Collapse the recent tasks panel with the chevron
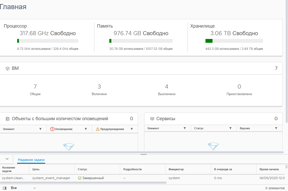This screenshot has height=191, width=288. (7, 159)
